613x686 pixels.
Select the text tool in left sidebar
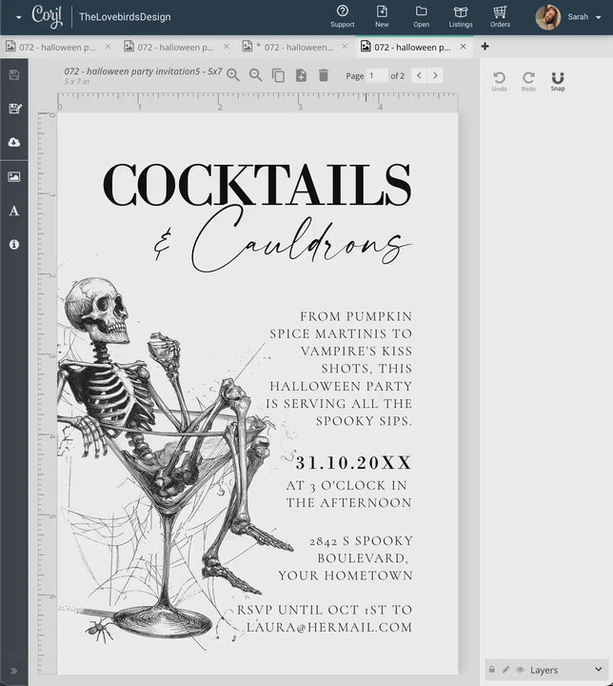[14, 211]
